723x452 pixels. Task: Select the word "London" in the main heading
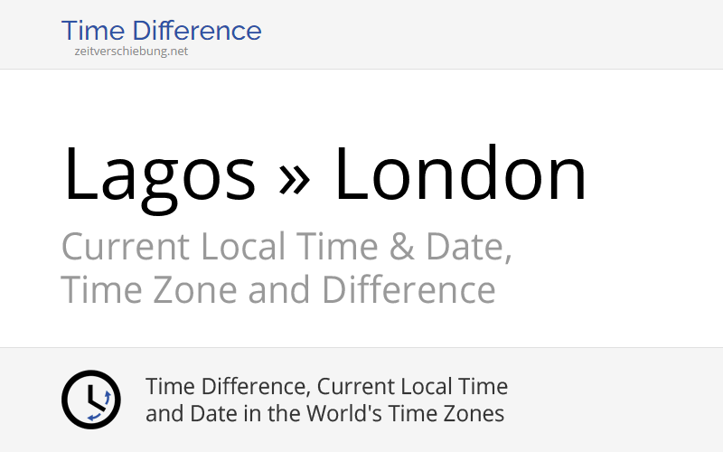click(460, 175)
